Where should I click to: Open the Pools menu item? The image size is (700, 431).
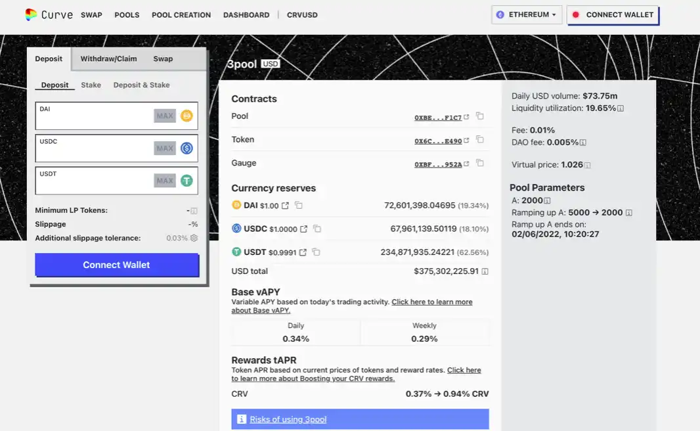(x=127, y=14)
